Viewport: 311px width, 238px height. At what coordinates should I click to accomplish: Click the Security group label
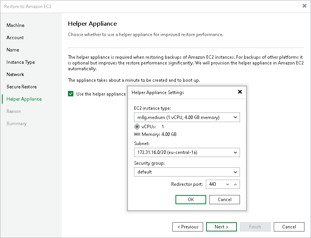[149, 163]
